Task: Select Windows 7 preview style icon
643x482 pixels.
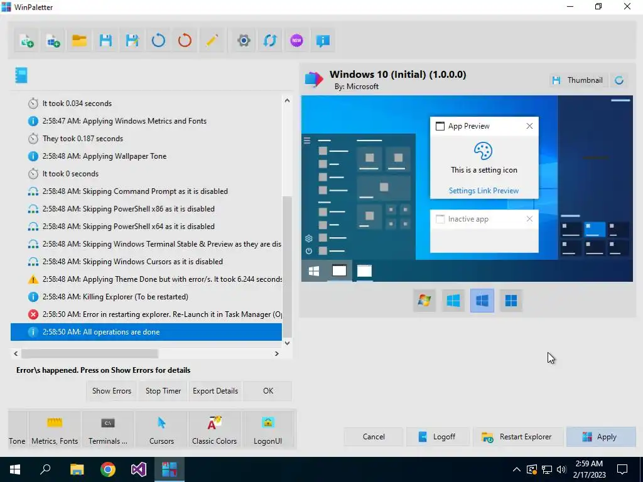Action: 424,301
